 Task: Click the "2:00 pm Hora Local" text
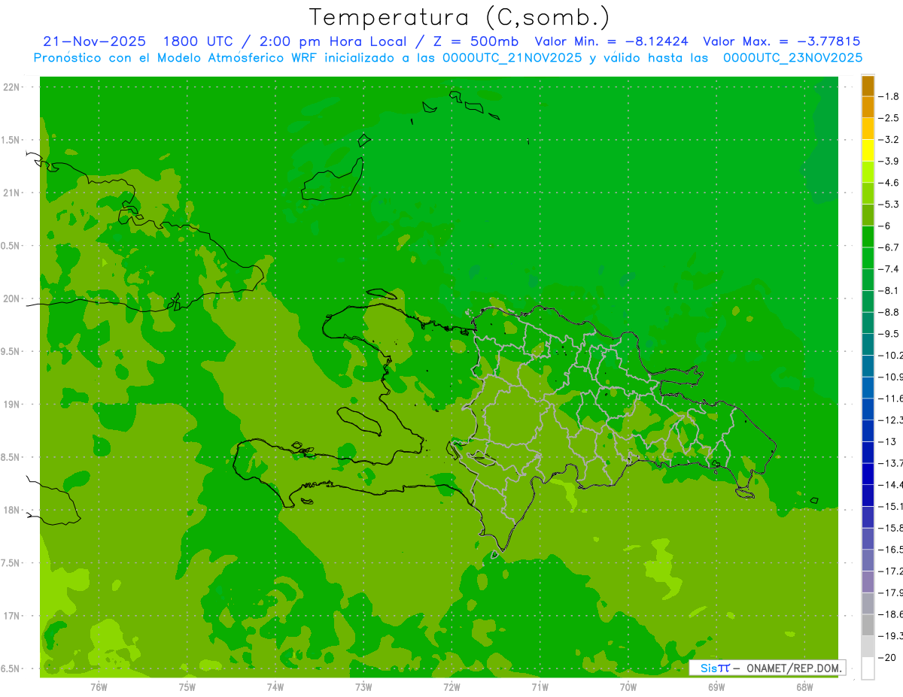click(x=333, y=41)
